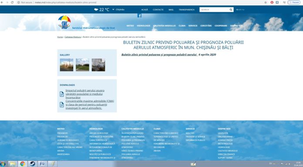Image resolution: width=303 pixels, height=167 pixels.
Task: Open the Meteo navigation menu
Action: [130, 26]
